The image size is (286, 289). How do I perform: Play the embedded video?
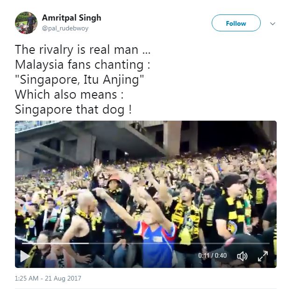[x=25, y=256]
